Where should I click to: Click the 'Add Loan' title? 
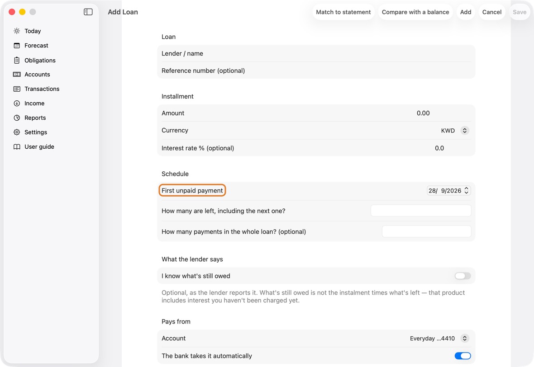click(123, 12)
